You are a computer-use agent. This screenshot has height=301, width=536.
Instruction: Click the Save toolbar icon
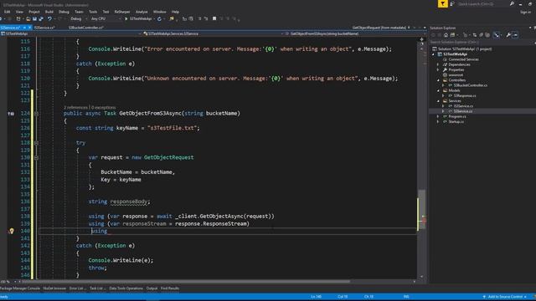pos(34,18)
